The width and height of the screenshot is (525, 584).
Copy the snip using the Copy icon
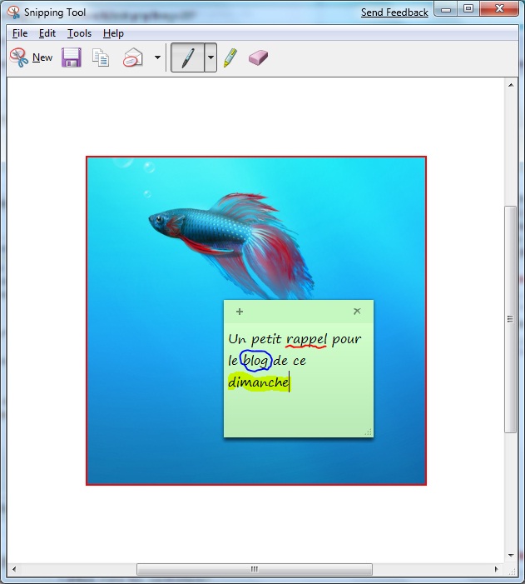point(101,58)
